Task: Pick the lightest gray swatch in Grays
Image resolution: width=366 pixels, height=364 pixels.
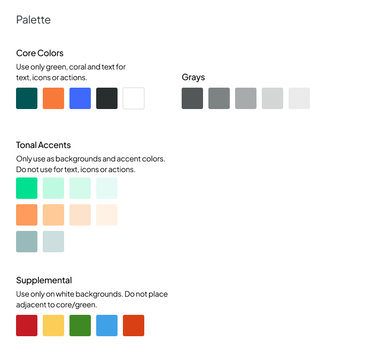Action: pyautogui.click(x=299, y=98)
